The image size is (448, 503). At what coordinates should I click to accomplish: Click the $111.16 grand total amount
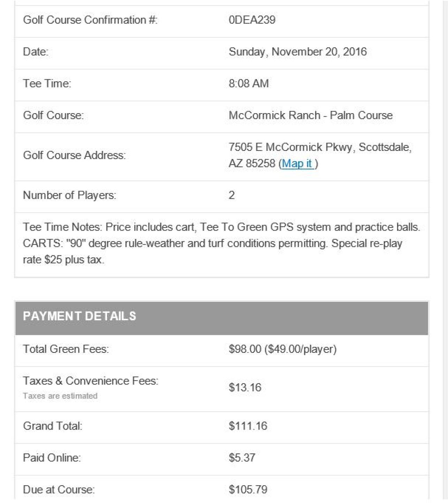point(248,426)
